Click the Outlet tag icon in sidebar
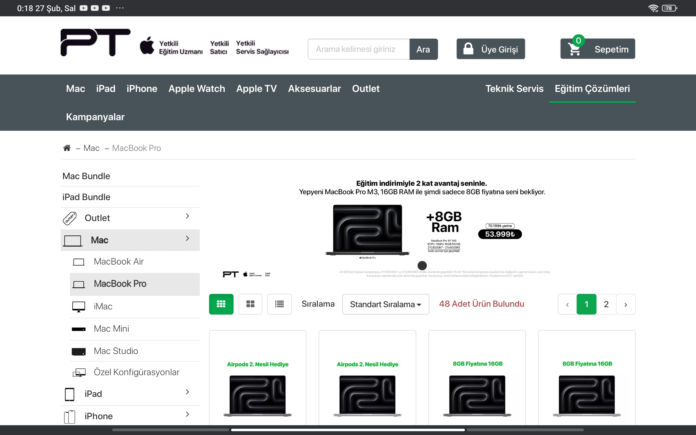The width and height of the screenshot is (696, 435). coord(70,218)
